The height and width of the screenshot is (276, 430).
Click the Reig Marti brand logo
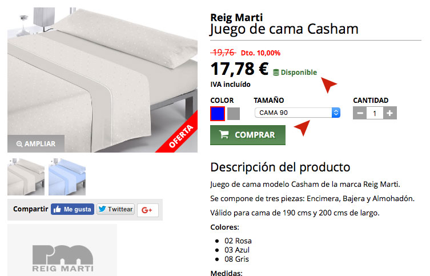[x=62, y=258]
